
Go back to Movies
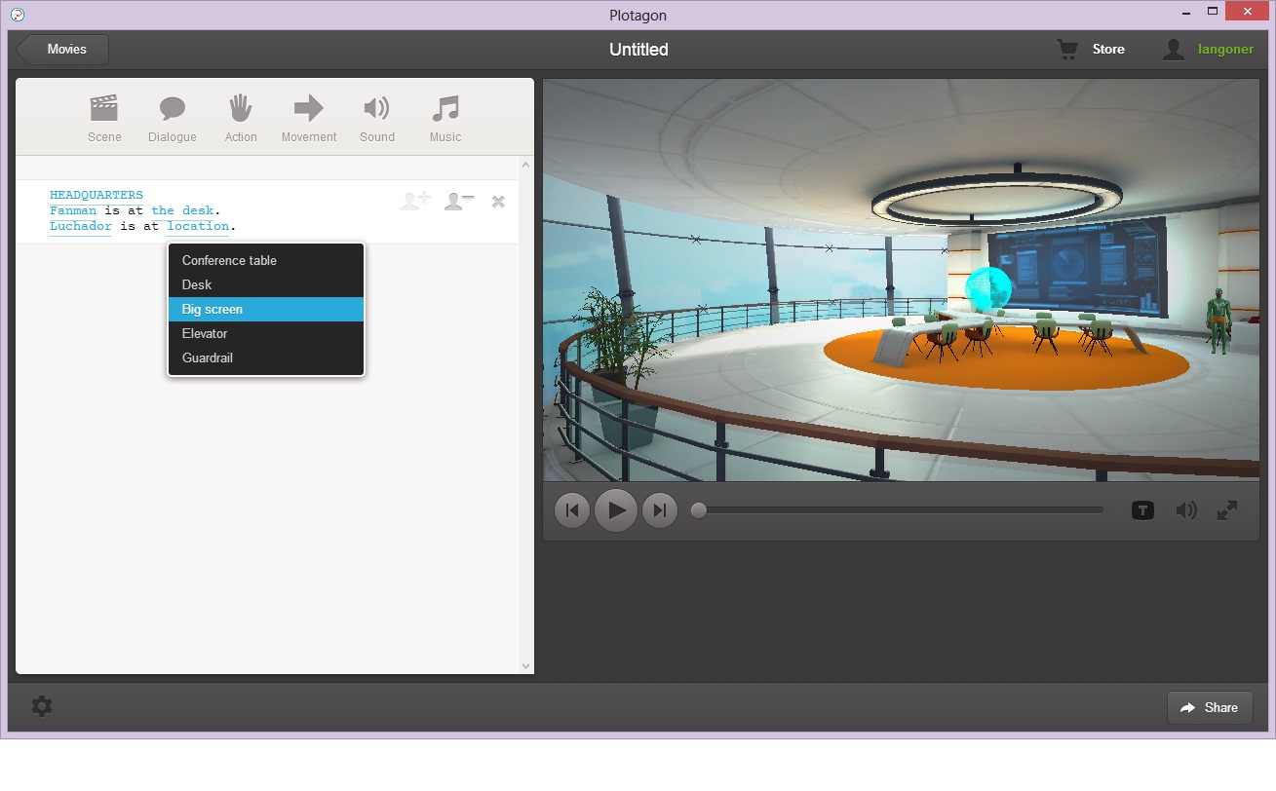click(62, 49)
